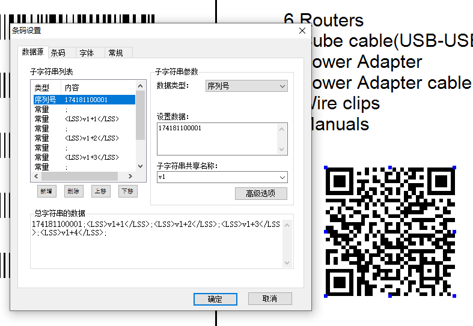Open the 常规 tab
This screenshot has width=473, height=326.
click(118, 53)
